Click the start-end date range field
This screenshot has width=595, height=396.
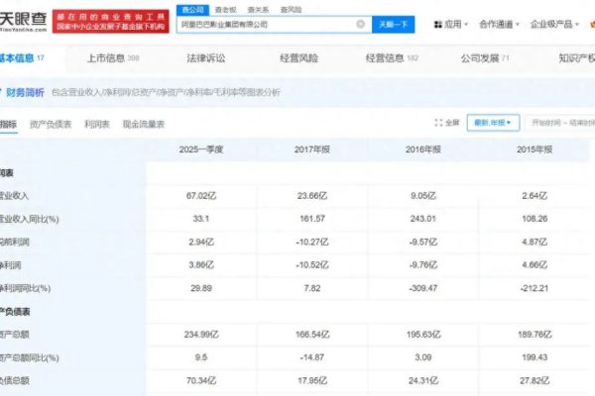tap(560, 123)
